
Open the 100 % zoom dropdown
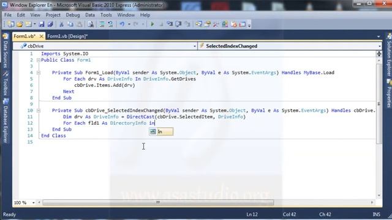pos(33,203)
